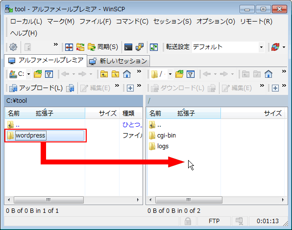Click forward arrow in local panel toolbar

point(82,74)
